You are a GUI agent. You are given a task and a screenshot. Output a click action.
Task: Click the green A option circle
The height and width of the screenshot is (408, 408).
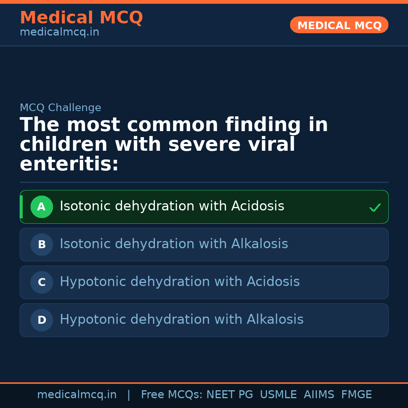pos(42,207)
